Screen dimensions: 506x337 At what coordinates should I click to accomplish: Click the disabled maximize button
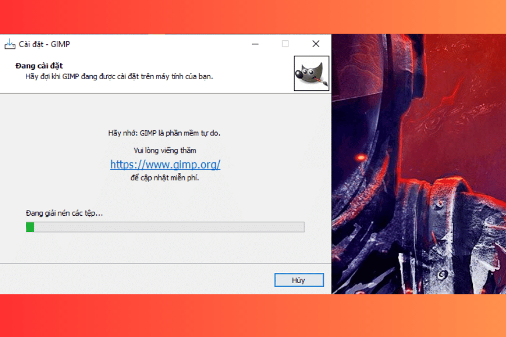(285, 44)
